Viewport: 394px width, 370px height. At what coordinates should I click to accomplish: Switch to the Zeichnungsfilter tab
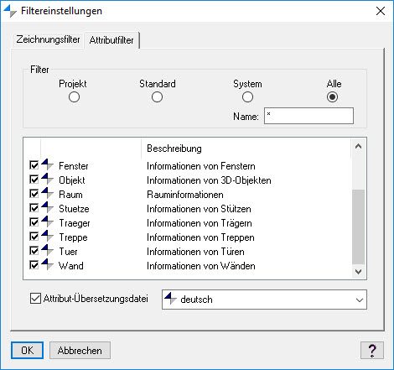click(x=48, y=39)
